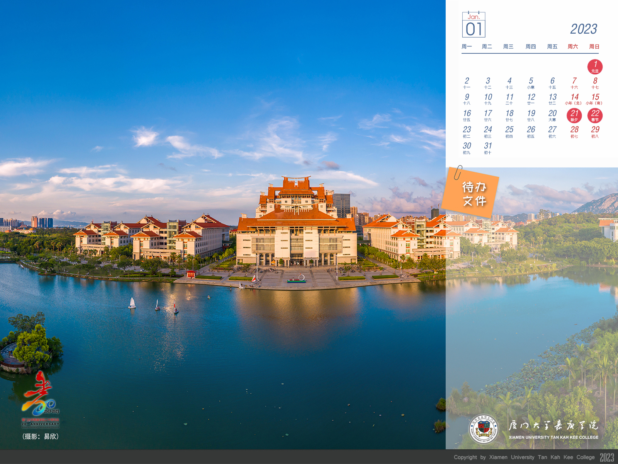This screenshot has width=618, height=464.
Task: Click the copyright text in the bottom bar
Action: tap(524, 457)
